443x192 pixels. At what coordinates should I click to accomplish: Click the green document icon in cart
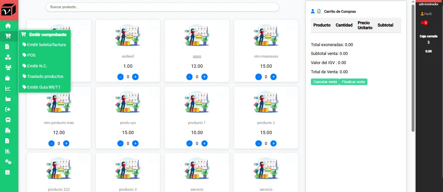point(319,11)
